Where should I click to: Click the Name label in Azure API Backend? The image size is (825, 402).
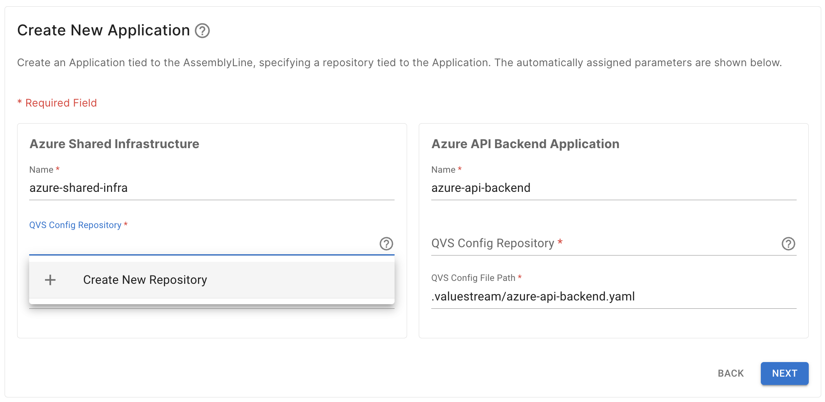click(443, 170)
